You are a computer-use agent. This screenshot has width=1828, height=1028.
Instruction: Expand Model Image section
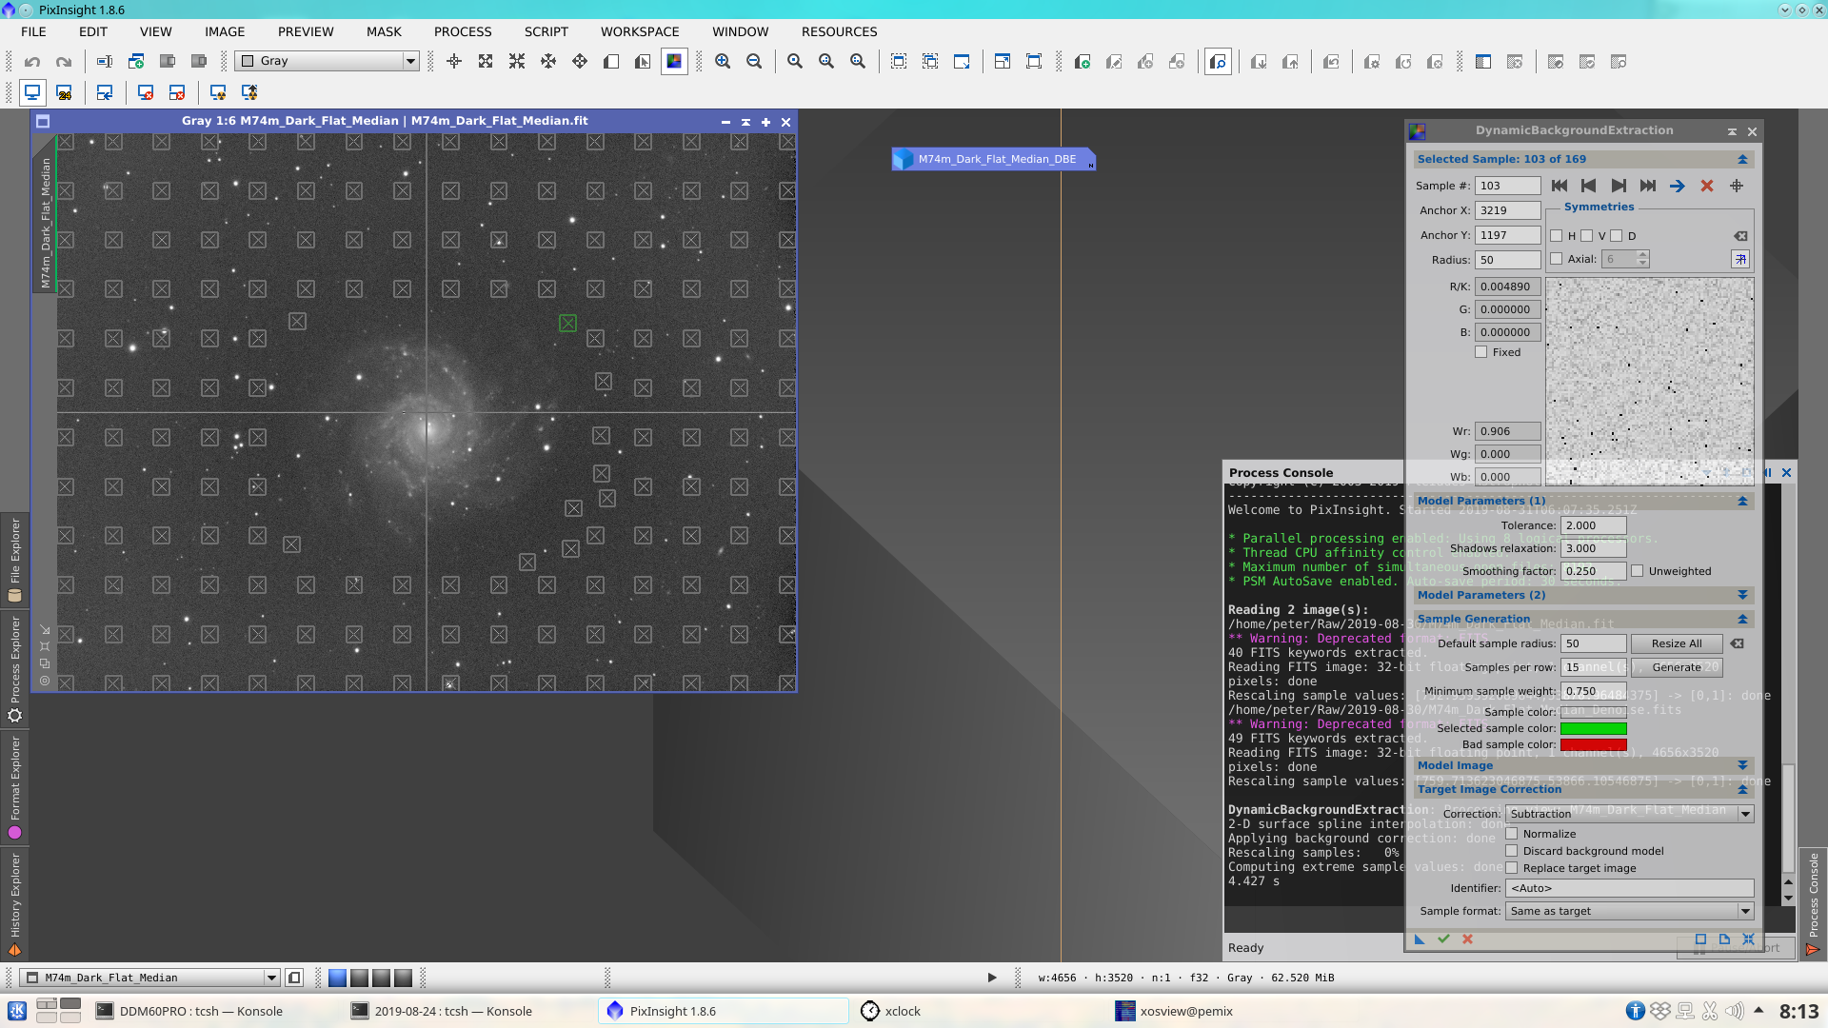point(1742,765)
